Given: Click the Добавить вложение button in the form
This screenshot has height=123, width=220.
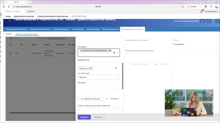Looking at the screenshot, I should [x=91, y=99].
